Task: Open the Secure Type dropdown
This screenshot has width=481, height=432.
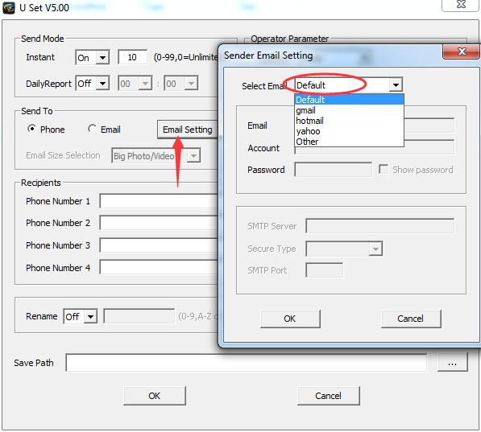Action: (x=375, y=249)
